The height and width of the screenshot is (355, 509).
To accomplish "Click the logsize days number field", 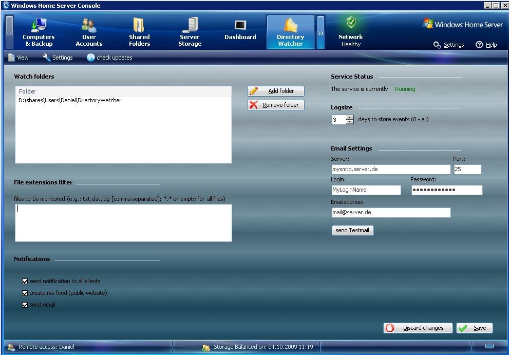I will coord(338,120).
